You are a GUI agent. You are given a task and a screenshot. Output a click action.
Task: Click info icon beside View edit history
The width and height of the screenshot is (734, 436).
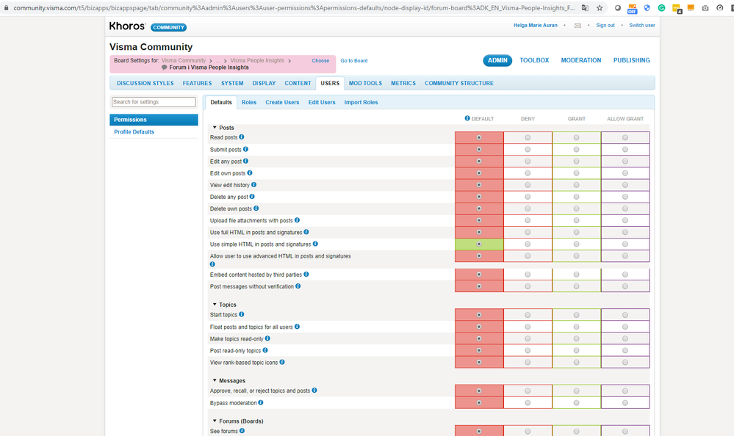tap(253, 185)
